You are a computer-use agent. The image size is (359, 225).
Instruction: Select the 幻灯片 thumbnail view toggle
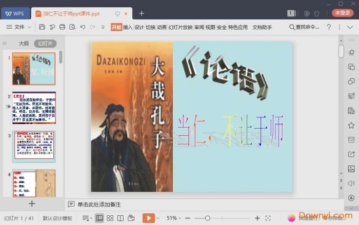point(45,43)
